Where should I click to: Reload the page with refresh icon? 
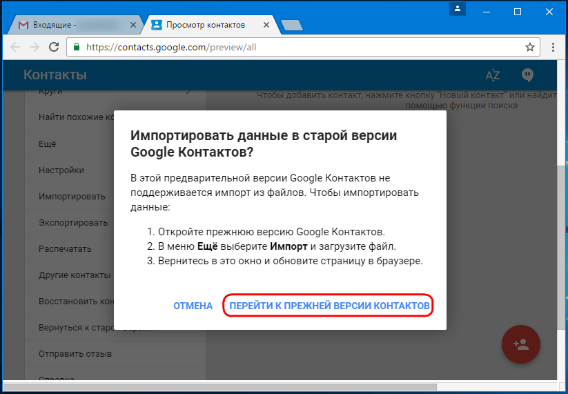coord(54,47)
